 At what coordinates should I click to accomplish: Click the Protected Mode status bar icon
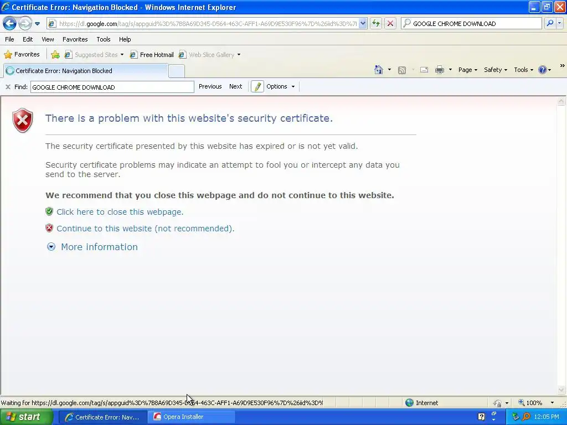498,403
